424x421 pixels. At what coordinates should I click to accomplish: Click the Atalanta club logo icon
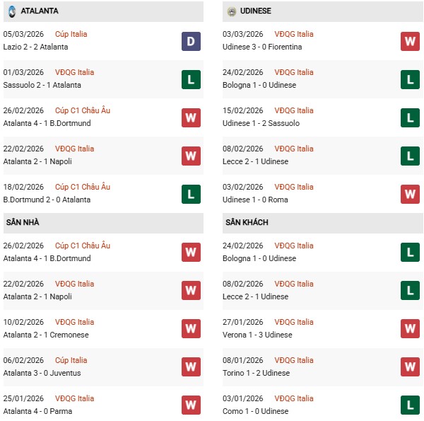pyautogui.click(x=12, y=11)
